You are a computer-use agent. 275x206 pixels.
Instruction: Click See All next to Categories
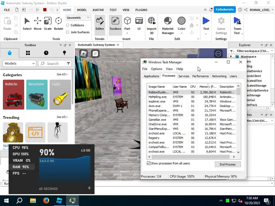62,75
